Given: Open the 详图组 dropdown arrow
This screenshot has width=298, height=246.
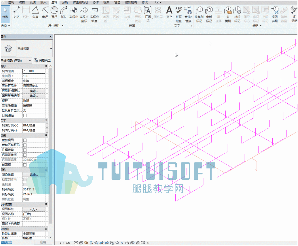Looking at the screenshot, I should (152, 19).
